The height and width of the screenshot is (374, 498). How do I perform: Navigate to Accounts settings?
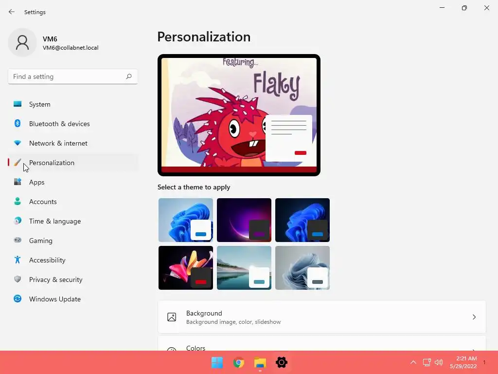pos(73,202)
